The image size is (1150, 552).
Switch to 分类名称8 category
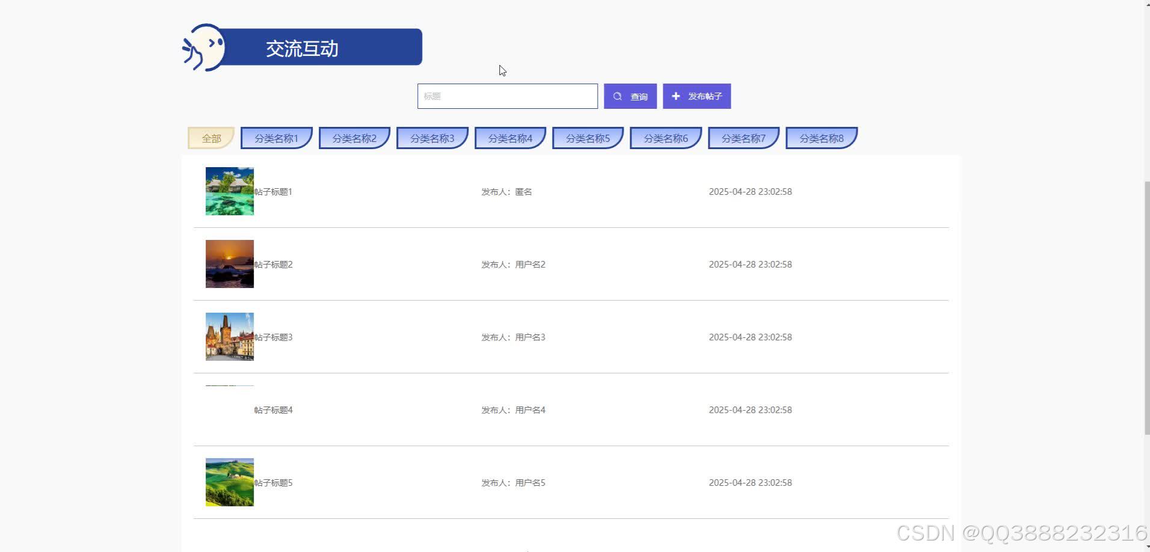[822, 138]
